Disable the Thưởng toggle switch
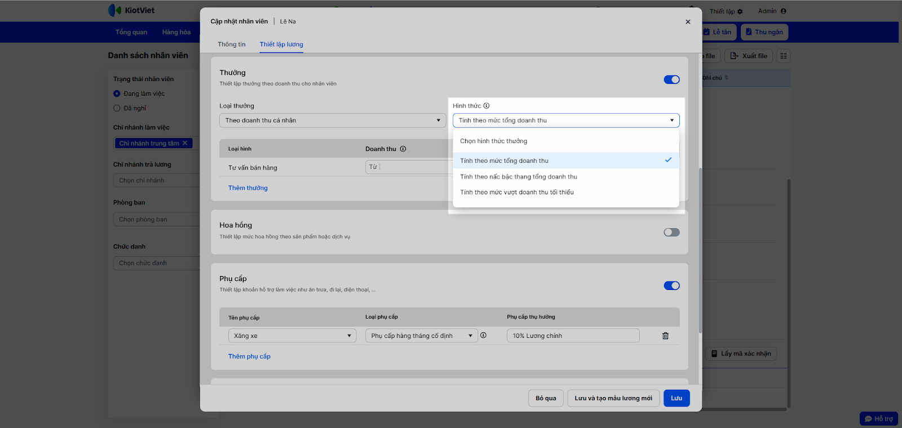Viewport: 902px width, 428px height. [671, 80]
